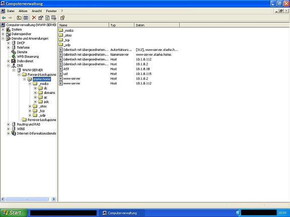Screen dimensions: 290x217
Task: Select Routing und RAS node
Action: 29,125
